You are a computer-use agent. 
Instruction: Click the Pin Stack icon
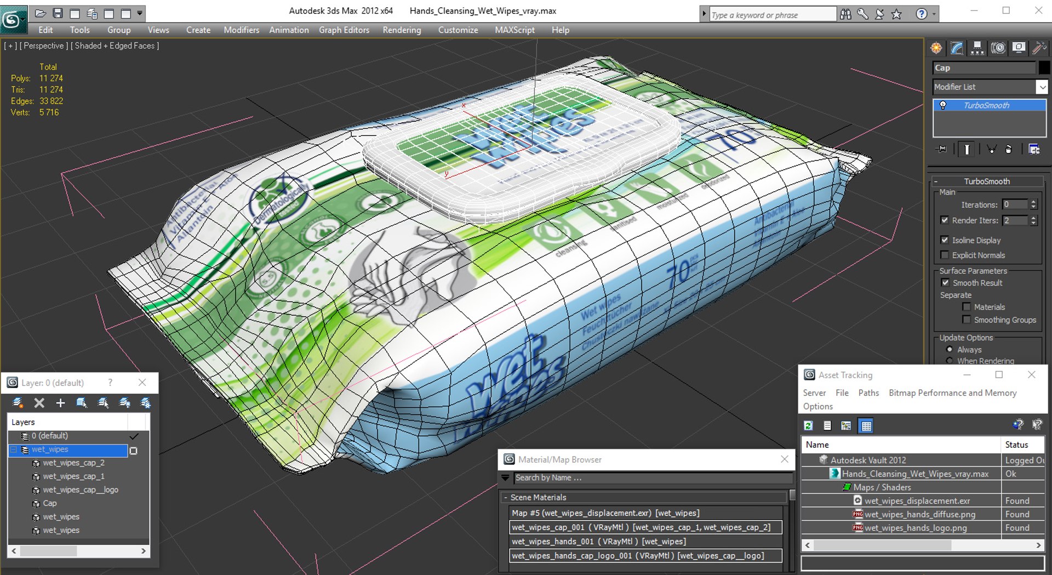click(942, 149)
